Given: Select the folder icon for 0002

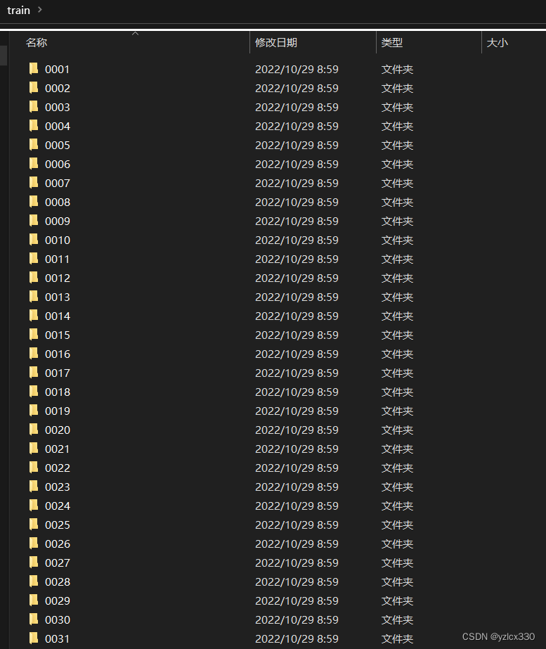Looking at the screenshot, I should point(34,88).
